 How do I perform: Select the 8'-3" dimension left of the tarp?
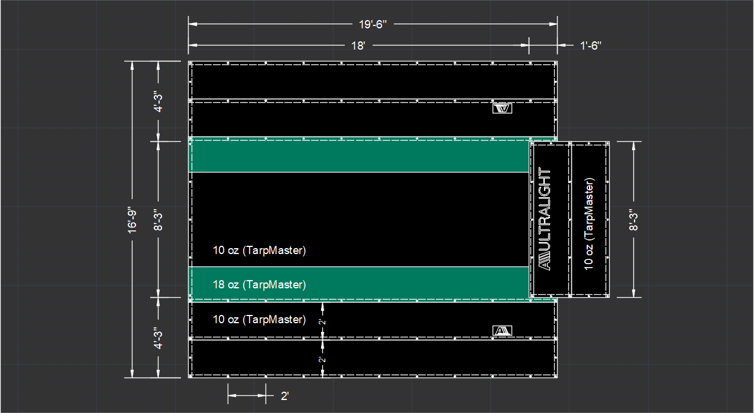coord(158,219)
